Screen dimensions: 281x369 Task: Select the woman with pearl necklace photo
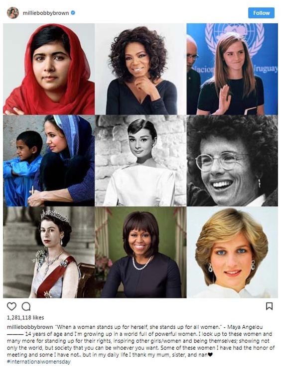pyautogui.click(x=140, y=252)
